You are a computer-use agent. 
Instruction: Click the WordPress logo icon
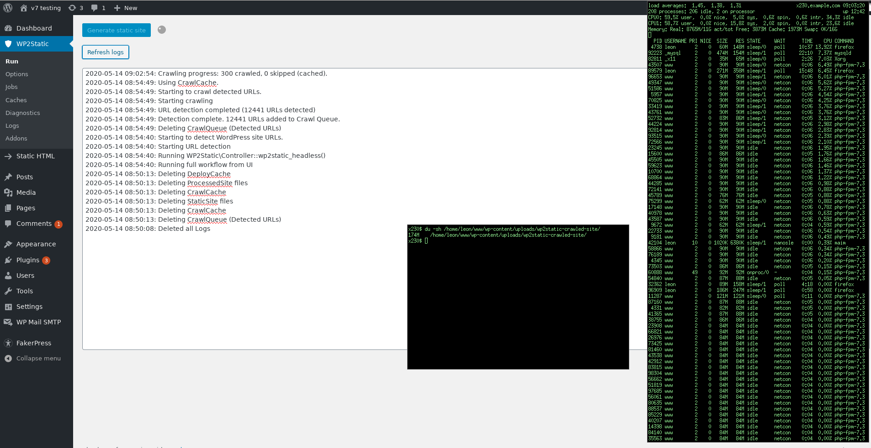coord(8,8)
